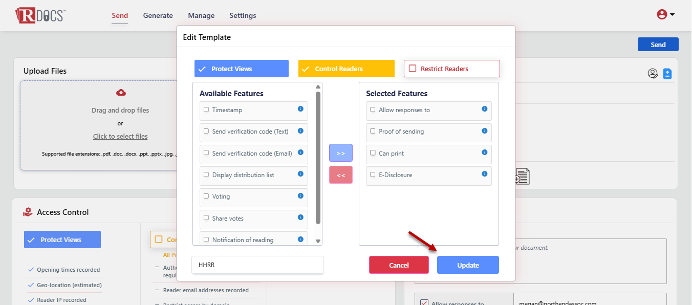Screen dimensions: 692x305
Task: Check the Timestamp feature checkbox
Action: (x=206, y=110)
